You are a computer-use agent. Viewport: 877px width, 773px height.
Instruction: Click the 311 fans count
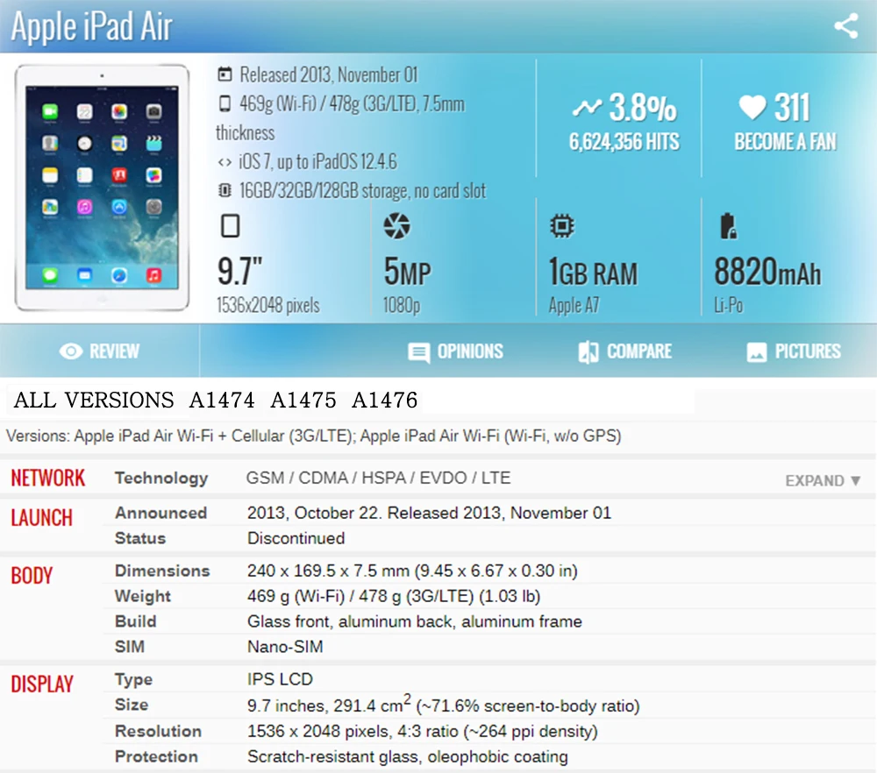(x=791, y=107)
